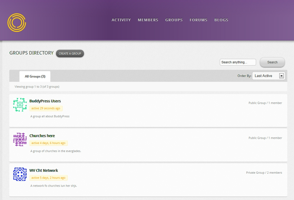
Task: Click the Create a Group button
Action: (x=70, y=54)
